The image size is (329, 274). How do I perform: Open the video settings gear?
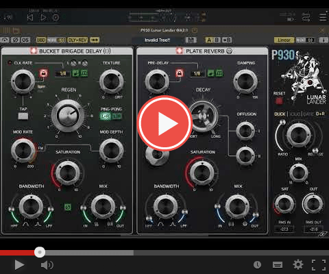click(298, 264)
